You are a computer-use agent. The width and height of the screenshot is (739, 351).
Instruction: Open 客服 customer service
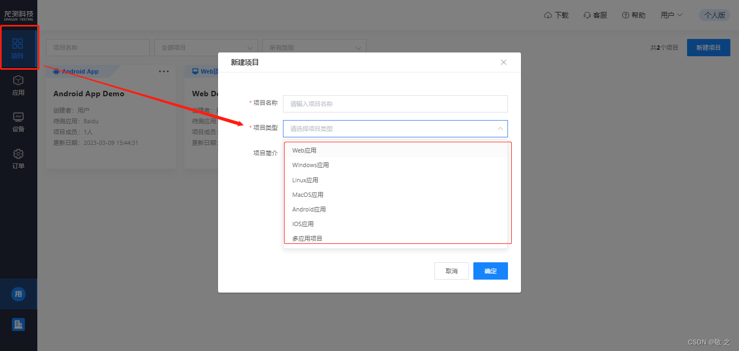(x=595, y=15)
